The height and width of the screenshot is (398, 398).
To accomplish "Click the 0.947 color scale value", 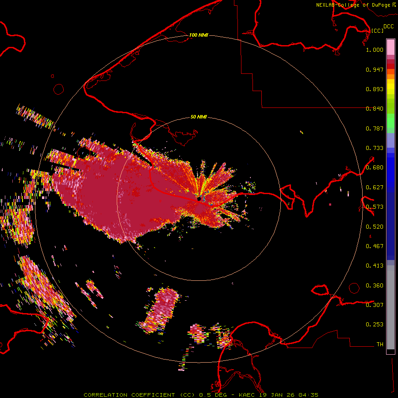I will point(375,69).
